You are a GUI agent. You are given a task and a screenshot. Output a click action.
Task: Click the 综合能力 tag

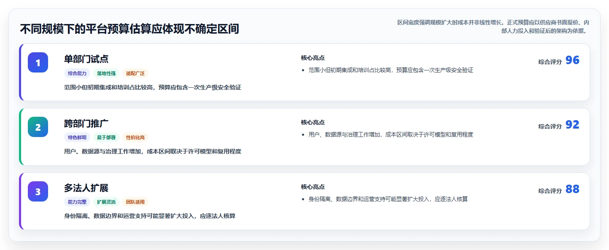pos(77,73)
